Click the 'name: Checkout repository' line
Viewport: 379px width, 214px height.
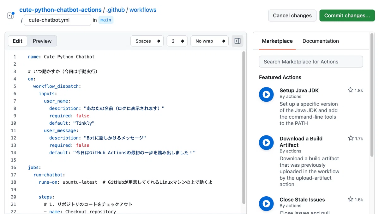coord(80,211)
